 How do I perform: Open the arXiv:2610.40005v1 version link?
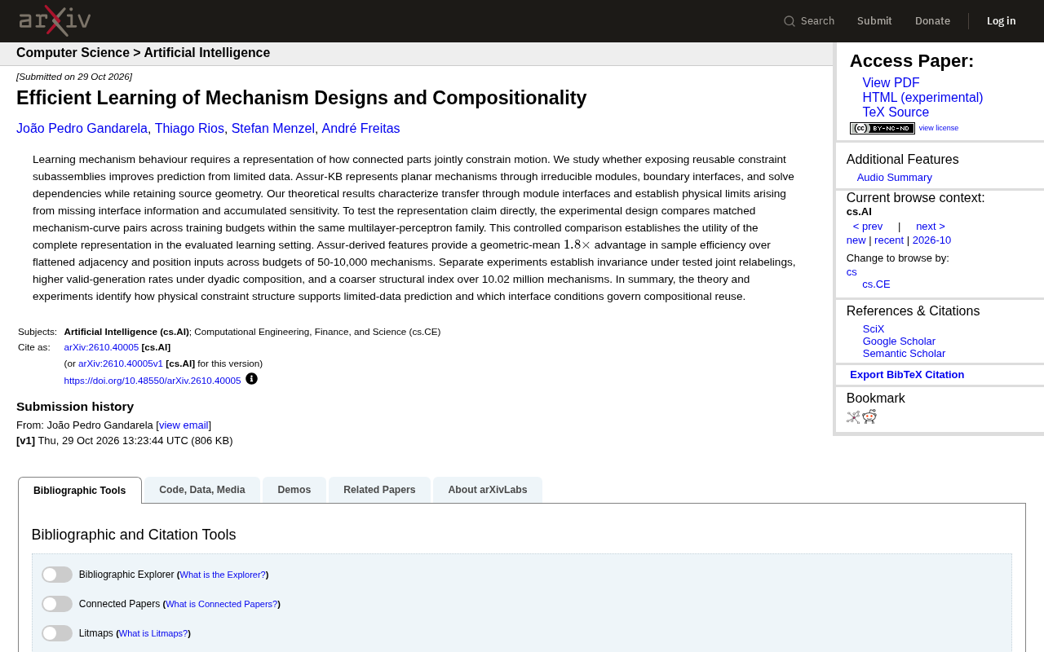point(121,363)
